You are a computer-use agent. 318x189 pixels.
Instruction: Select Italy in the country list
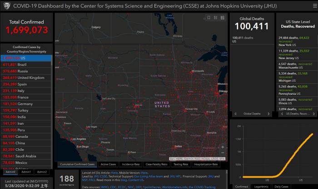tap(26, 91)
